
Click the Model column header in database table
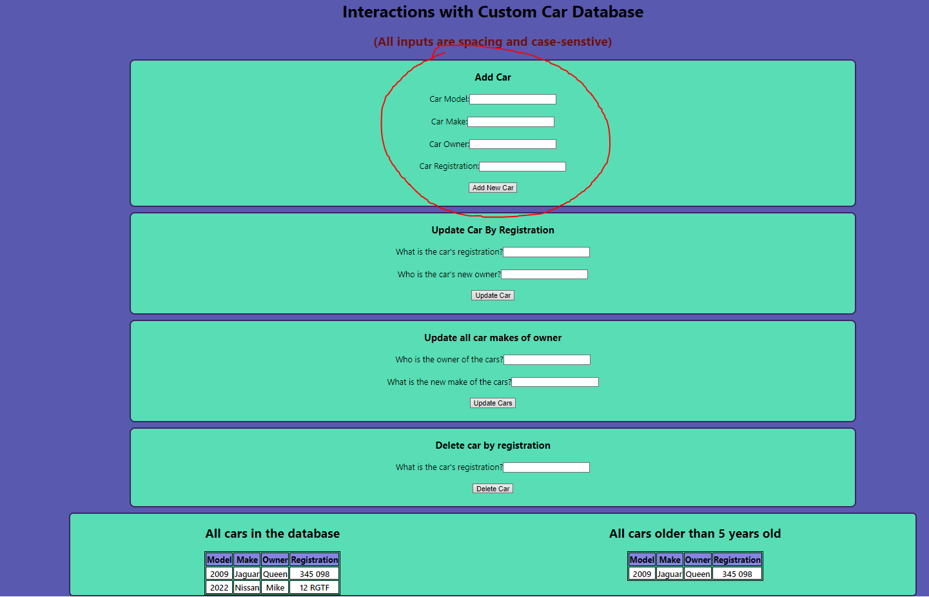pos(219,559)
